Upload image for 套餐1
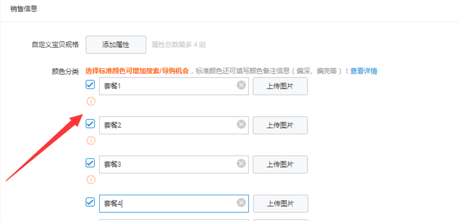The image size is (459, 221). pos(280,86)
